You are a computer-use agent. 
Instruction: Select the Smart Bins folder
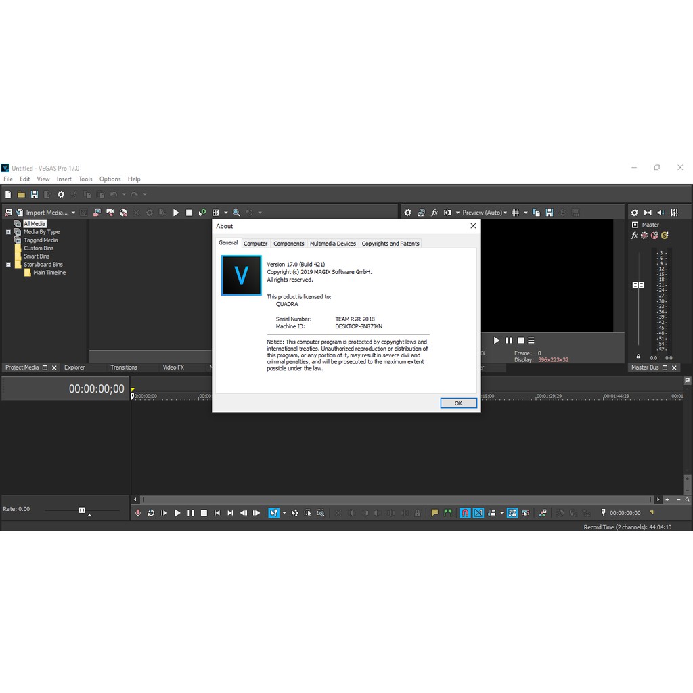pyautogui.click(x=37, y=256)
